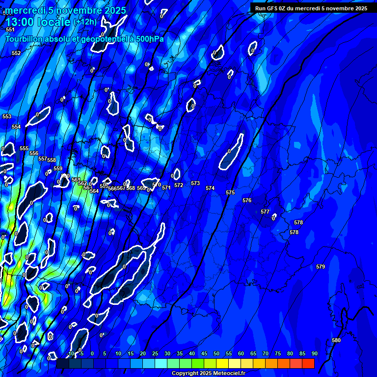The width and height of the screenshot is (377, 377).
Task: Click the "561" geopotential contour label
Action: pos(76,180)
